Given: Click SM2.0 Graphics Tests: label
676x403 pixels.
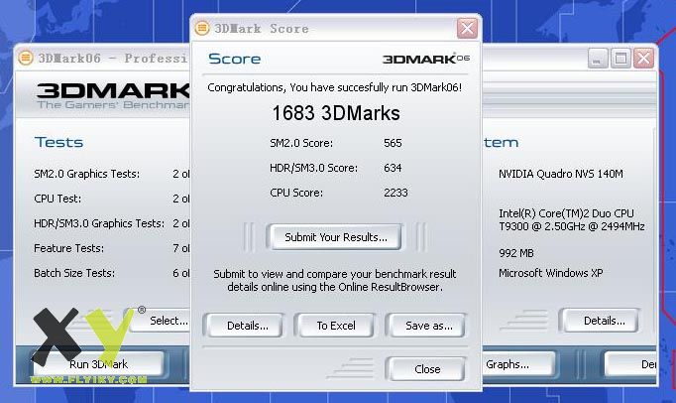Looking at the screenshot, I should tap(86, 174).
